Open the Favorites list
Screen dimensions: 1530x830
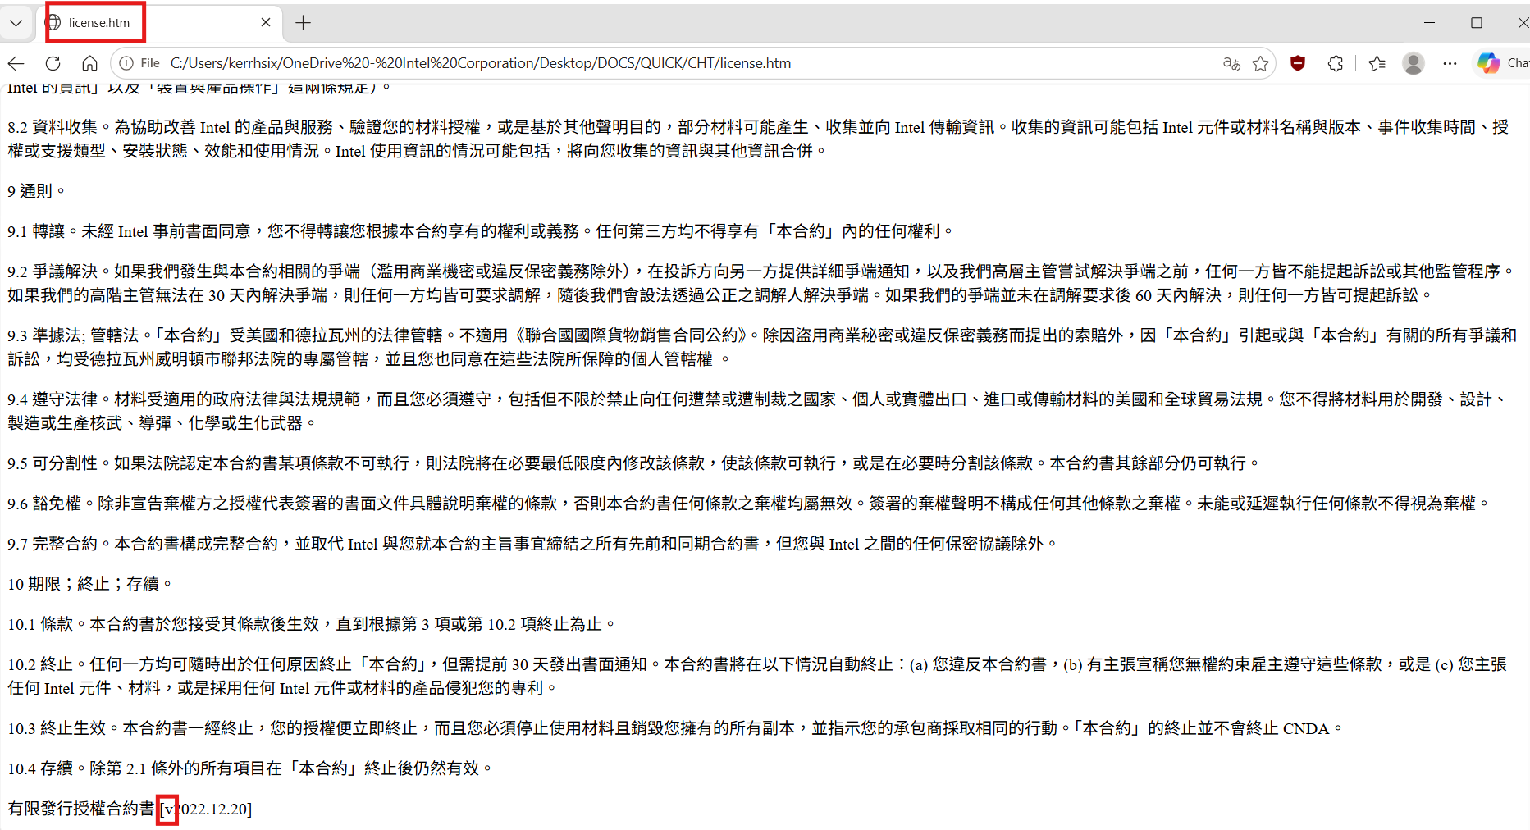coord(1377,63)
